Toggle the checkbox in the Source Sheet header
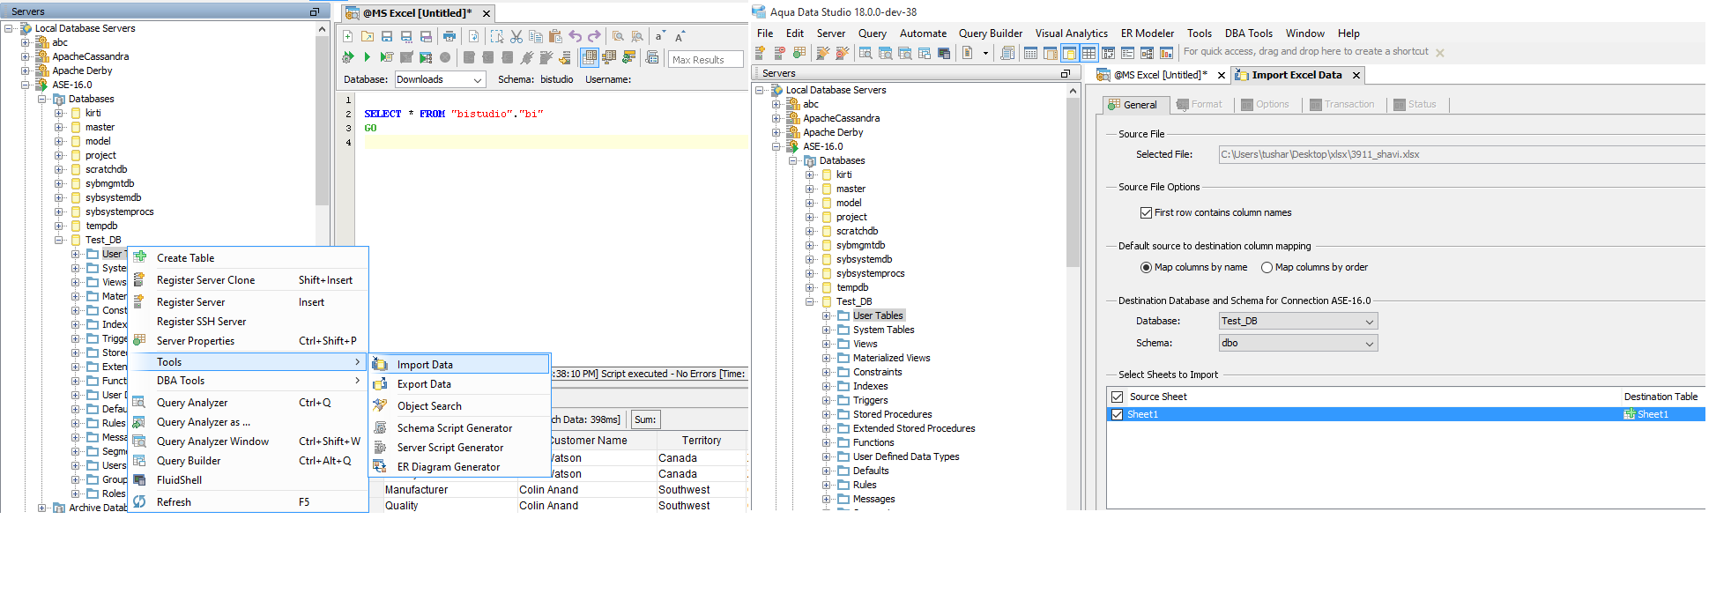1731x601 pixels. click(x=1118, y=397)
